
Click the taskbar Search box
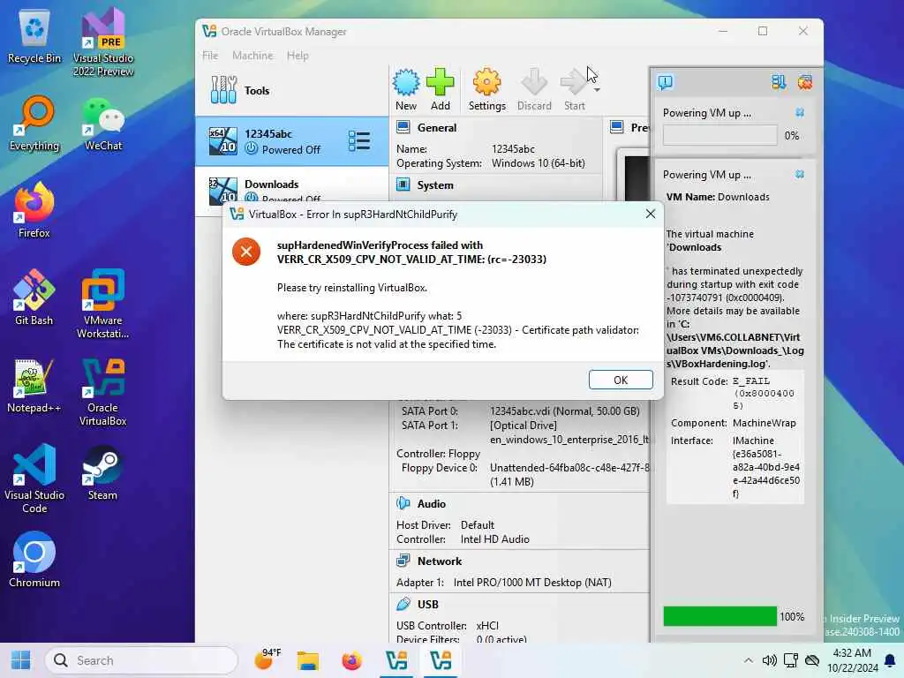tap(142, 660)
